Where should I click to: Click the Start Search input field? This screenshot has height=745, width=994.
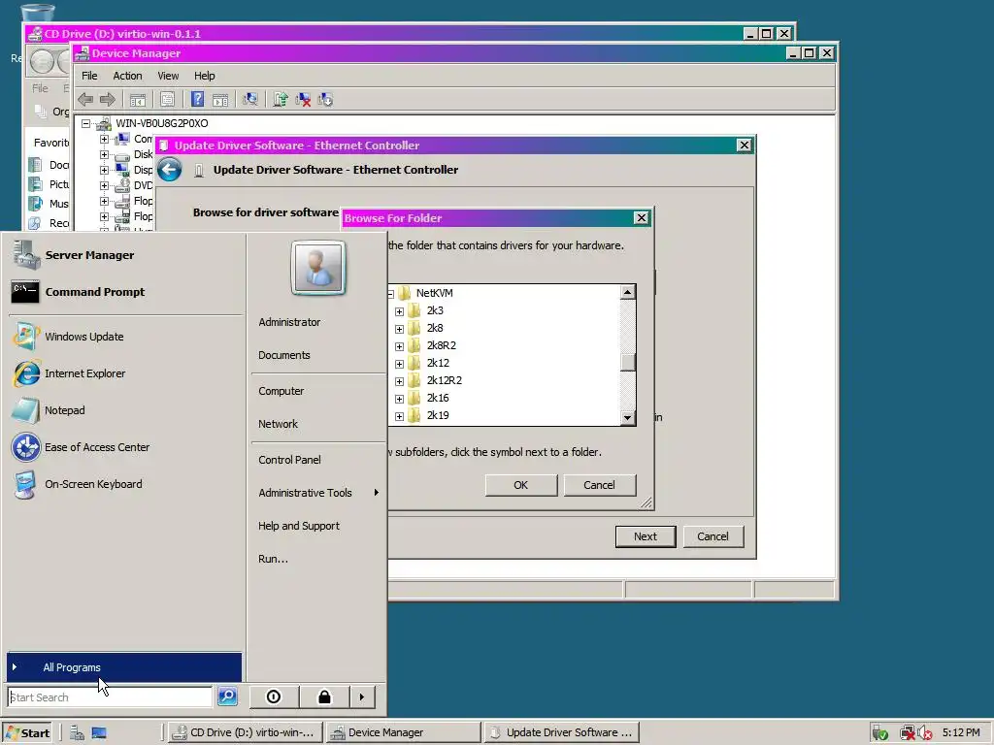(x=111, y=696)
